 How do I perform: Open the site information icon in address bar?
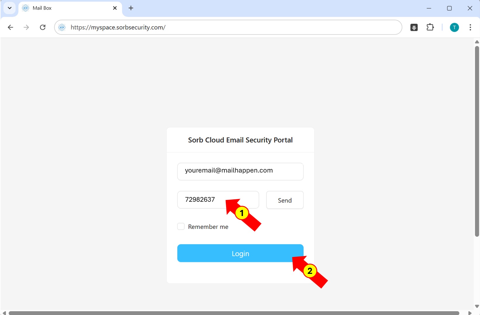pos(62,27)
